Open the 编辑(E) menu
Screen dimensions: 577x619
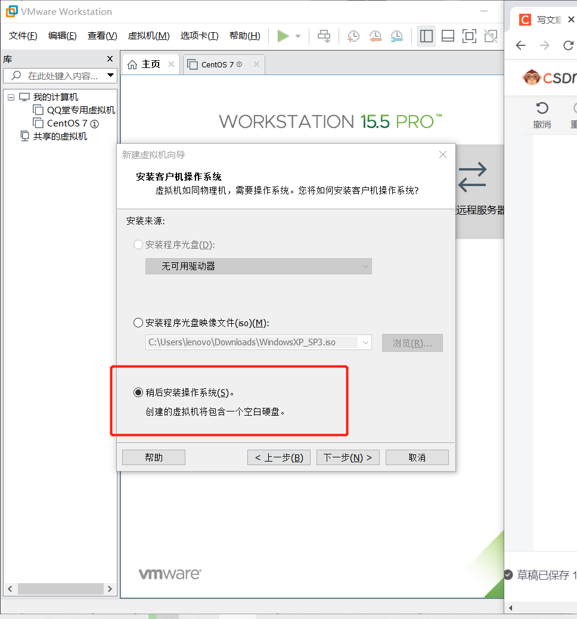[63, 36]
